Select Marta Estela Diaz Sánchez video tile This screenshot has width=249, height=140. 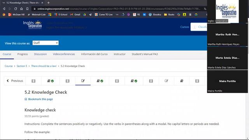pos(227,58)
